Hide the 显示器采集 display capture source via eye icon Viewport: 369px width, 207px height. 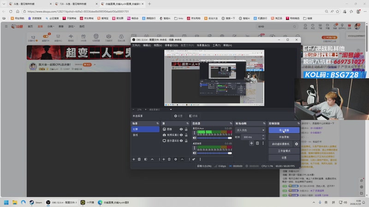coord(181,141)
